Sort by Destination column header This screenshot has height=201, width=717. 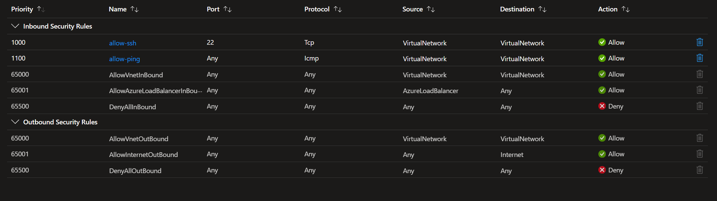517,9
